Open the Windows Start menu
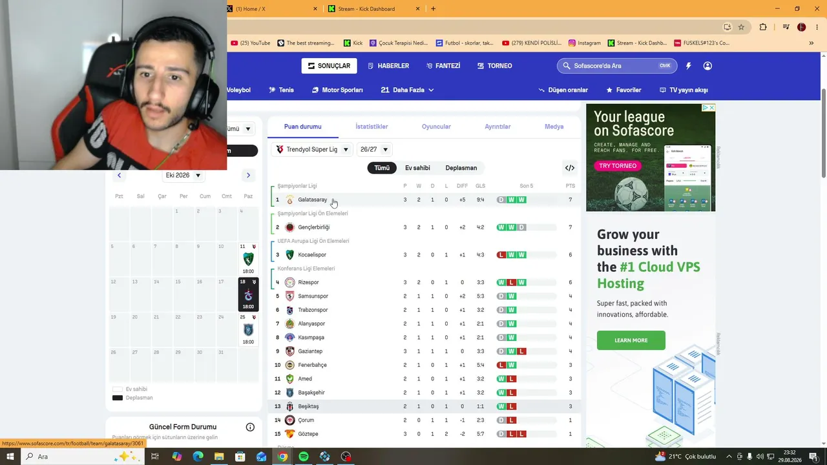Image resolution: width=827 pixels, height=465 pixels. coord(10,457)
